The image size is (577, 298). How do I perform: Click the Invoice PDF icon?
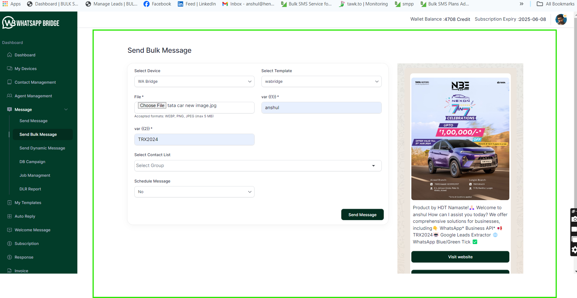click(x=9, y=271)
